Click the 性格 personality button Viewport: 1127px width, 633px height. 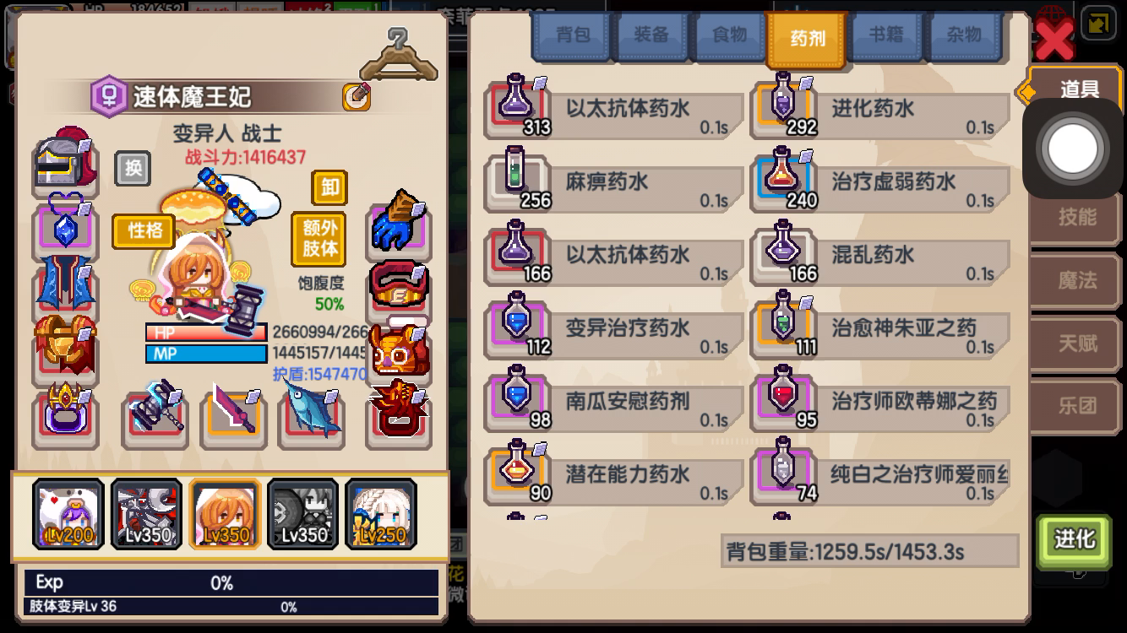(x=144, y=230)
